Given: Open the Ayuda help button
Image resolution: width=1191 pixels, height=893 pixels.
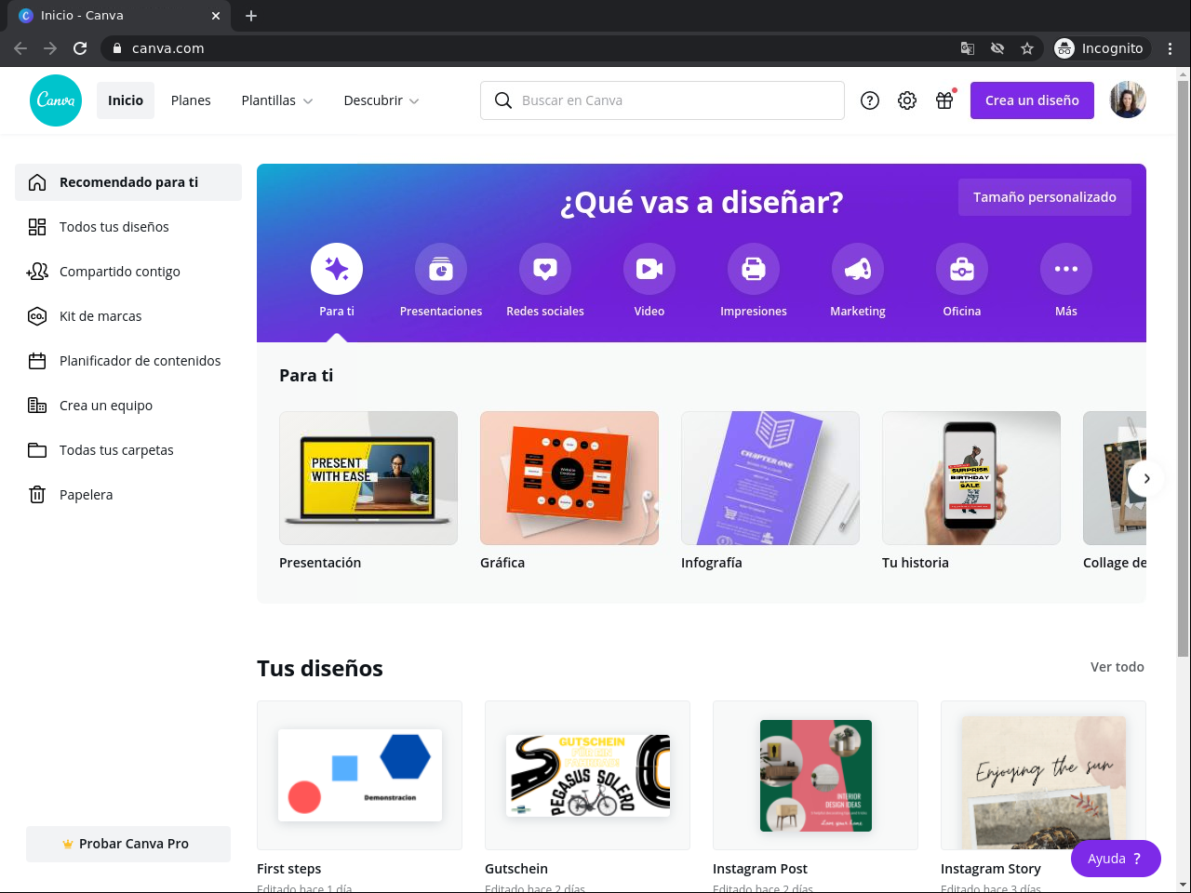Looking at the screenshot, I should click(x=1116, y=859).
